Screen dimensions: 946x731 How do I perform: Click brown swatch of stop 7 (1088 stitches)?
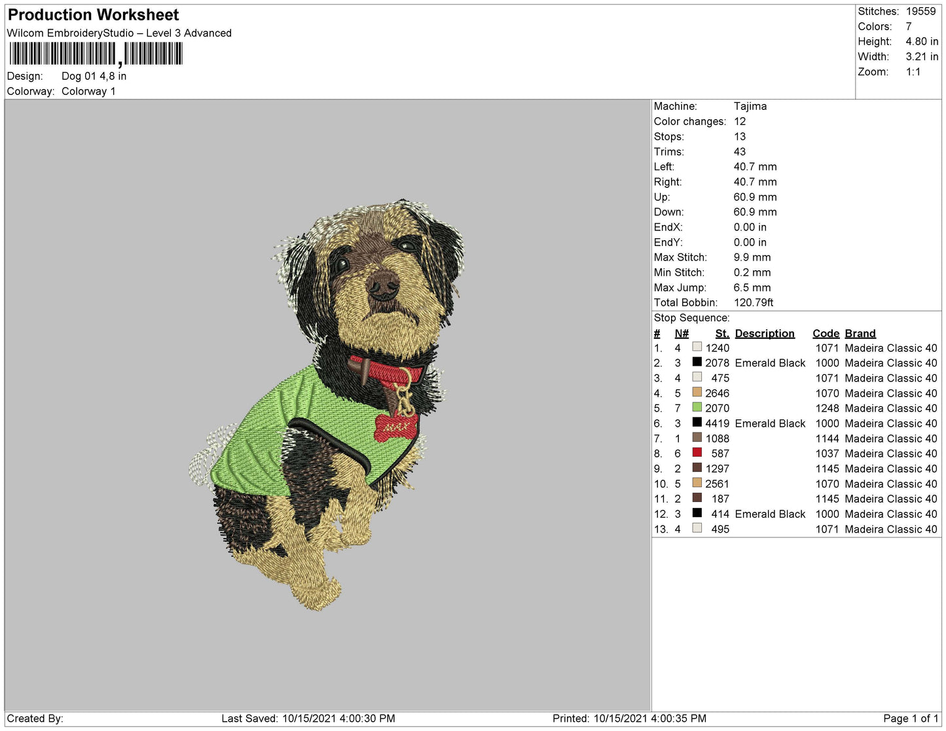(x=697, y=437)
